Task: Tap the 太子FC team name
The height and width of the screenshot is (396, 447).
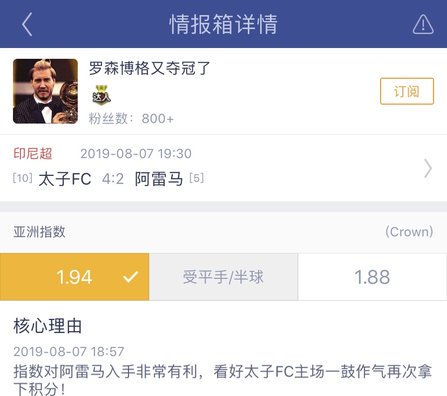Action: click(65, 179)
